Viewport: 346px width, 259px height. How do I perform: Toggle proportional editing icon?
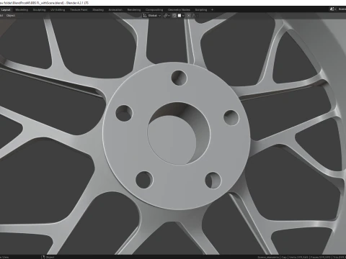(189, 16)
